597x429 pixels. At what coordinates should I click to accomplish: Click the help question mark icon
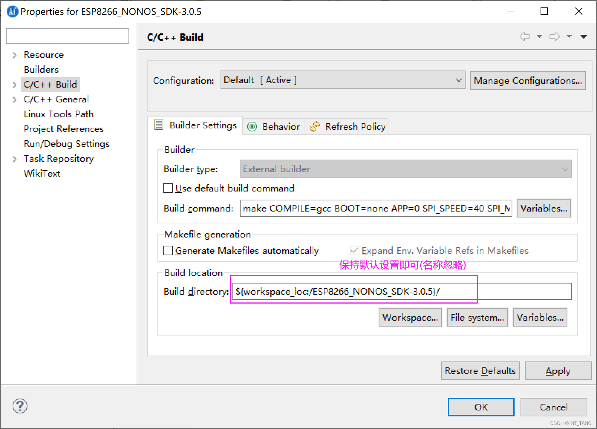click(20, 406)
